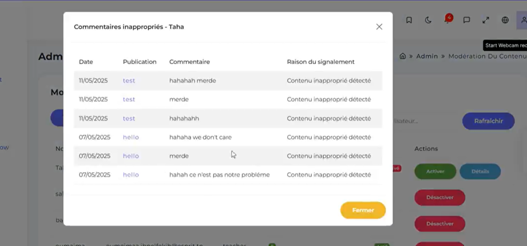This screenshot has height=246, width=527.
Task: Click the Commentaire column header
Action: tap(190, 62)
